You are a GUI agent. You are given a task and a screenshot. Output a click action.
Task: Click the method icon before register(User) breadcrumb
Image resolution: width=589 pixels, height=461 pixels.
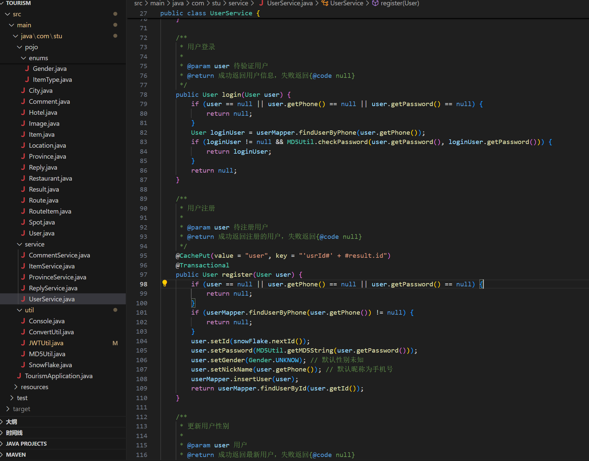point(375,3)
